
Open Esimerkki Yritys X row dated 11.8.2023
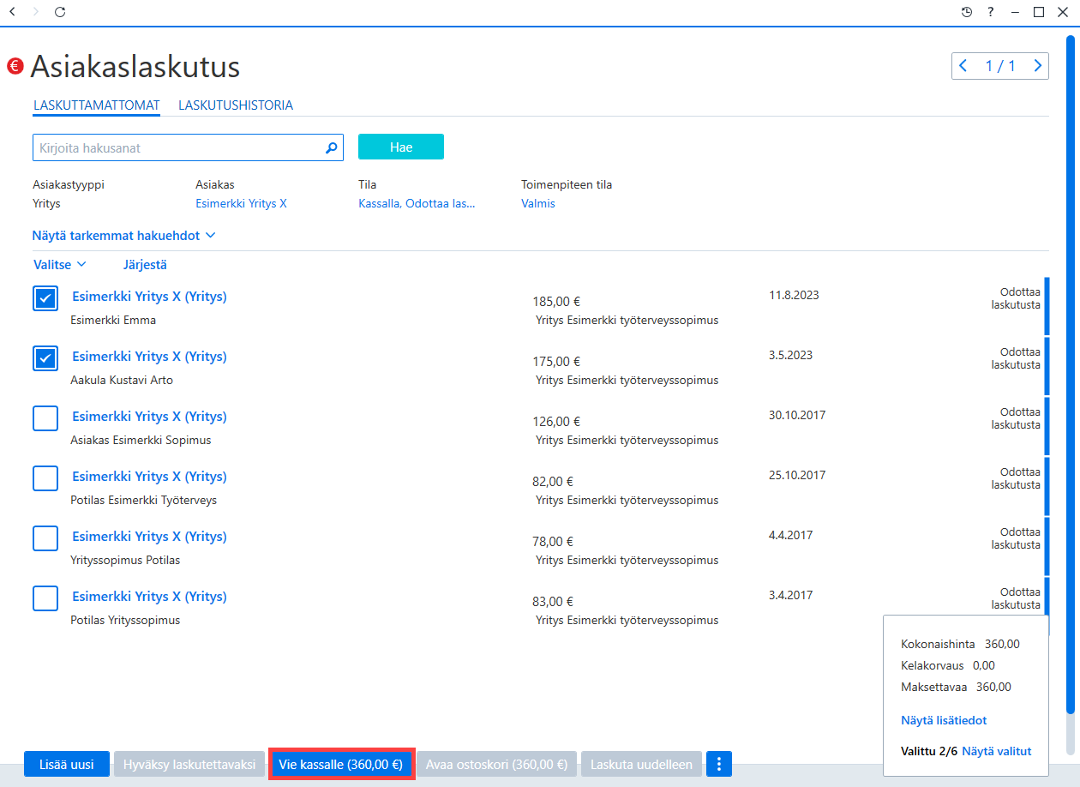[149, 297]
